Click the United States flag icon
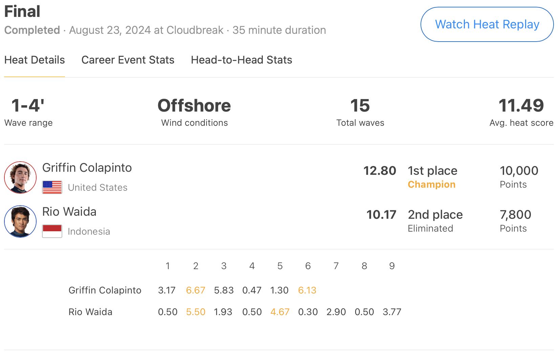The width and height of the screenshot is (560, 355). [x=52, y=187]
